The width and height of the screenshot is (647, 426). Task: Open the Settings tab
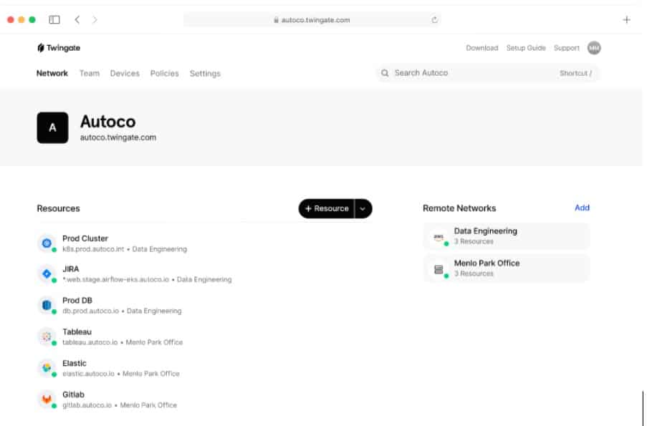(x=205, y=74)
